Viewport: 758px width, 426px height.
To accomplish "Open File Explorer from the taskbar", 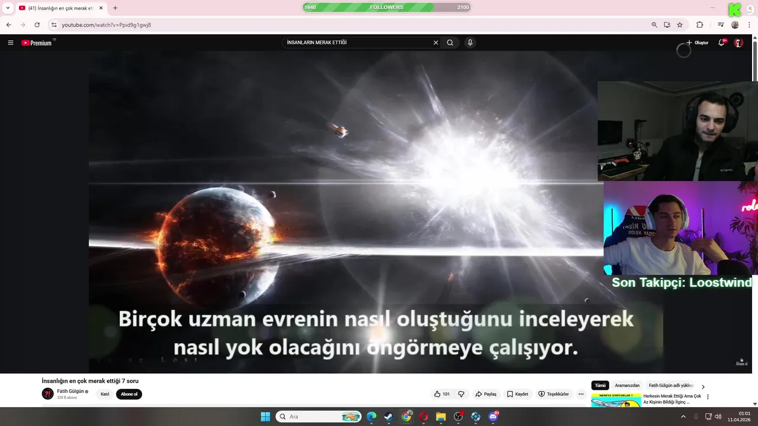I will click(x=441, y=417).
